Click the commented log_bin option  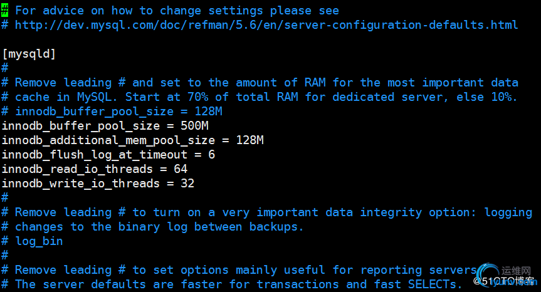39,241
